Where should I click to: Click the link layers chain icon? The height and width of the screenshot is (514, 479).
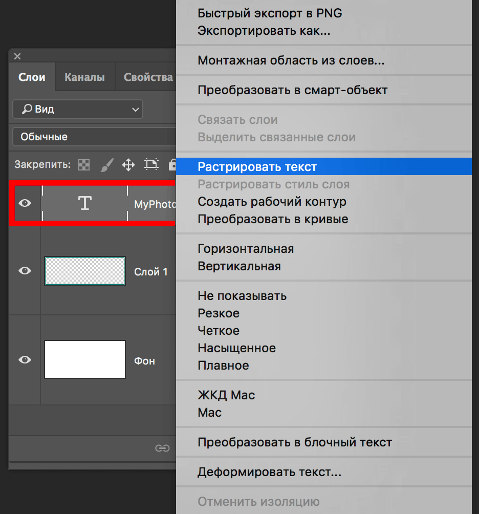162,448
